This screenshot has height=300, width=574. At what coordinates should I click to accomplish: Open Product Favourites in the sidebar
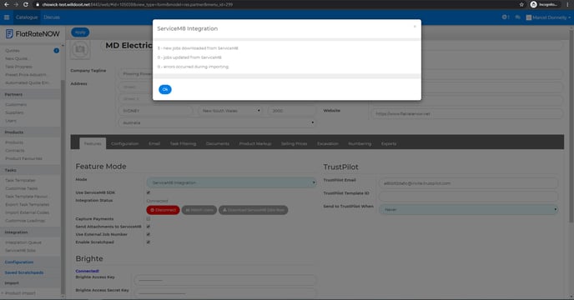[x=24, y=158]
